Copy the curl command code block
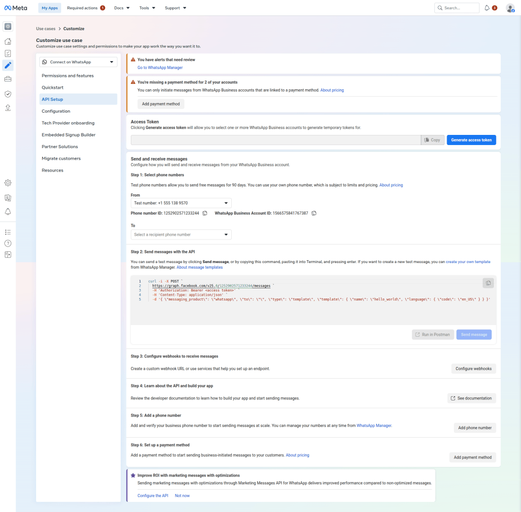The image size is (521, 512). point(488,283)
